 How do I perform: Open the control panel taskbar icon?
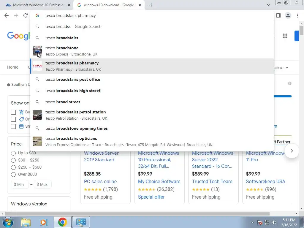(x=81, y=222)
